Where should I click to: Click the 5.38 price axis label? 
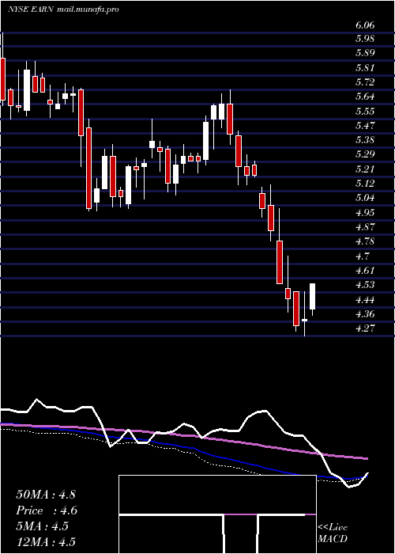(365, 140)
